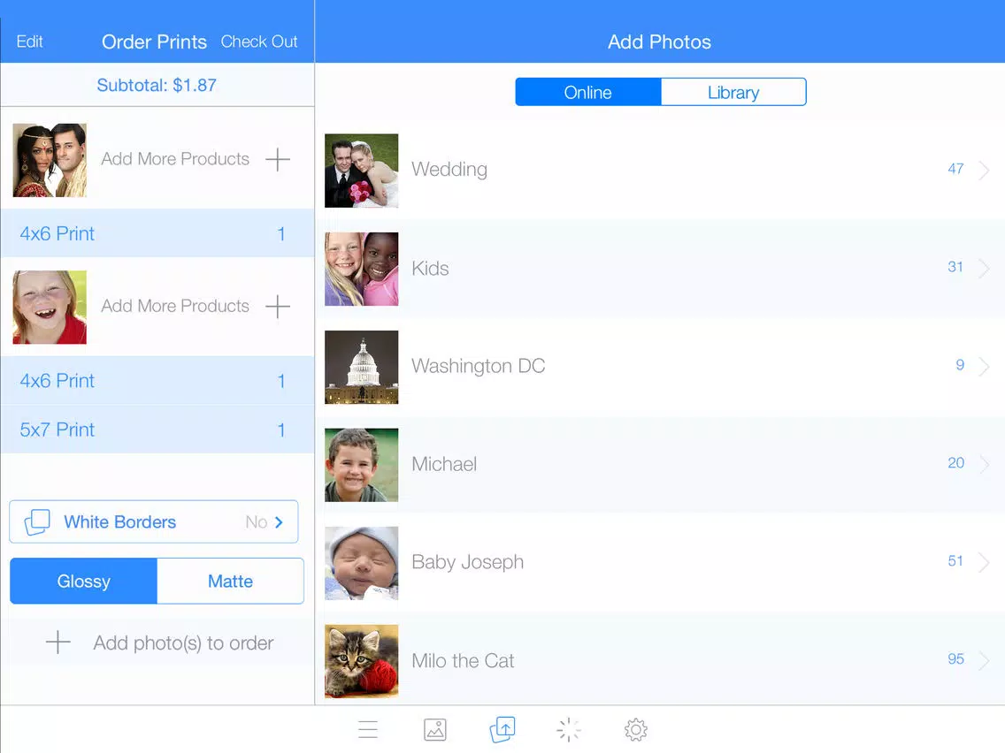The width and height of the screenshot is (1005, 753).
Task: Click the White Borders label
Action: click(119, 521)
